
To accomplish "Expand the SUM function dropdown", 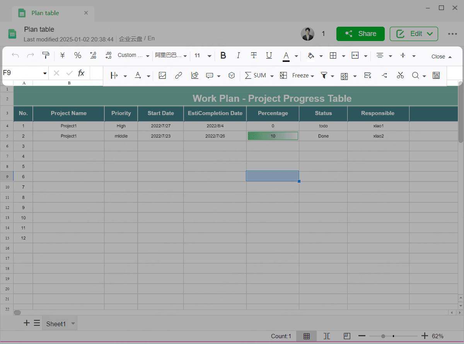I will coord(272,76).
